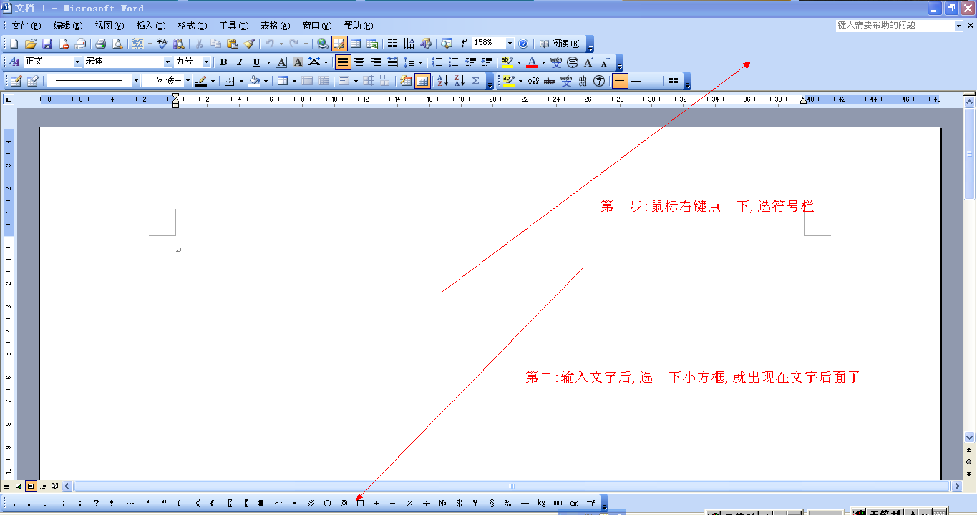Image resolution: width=977 pixels, height=515 pixels.
Task: Insert a hyperlink with the globe icon
Action: [323, 44]
